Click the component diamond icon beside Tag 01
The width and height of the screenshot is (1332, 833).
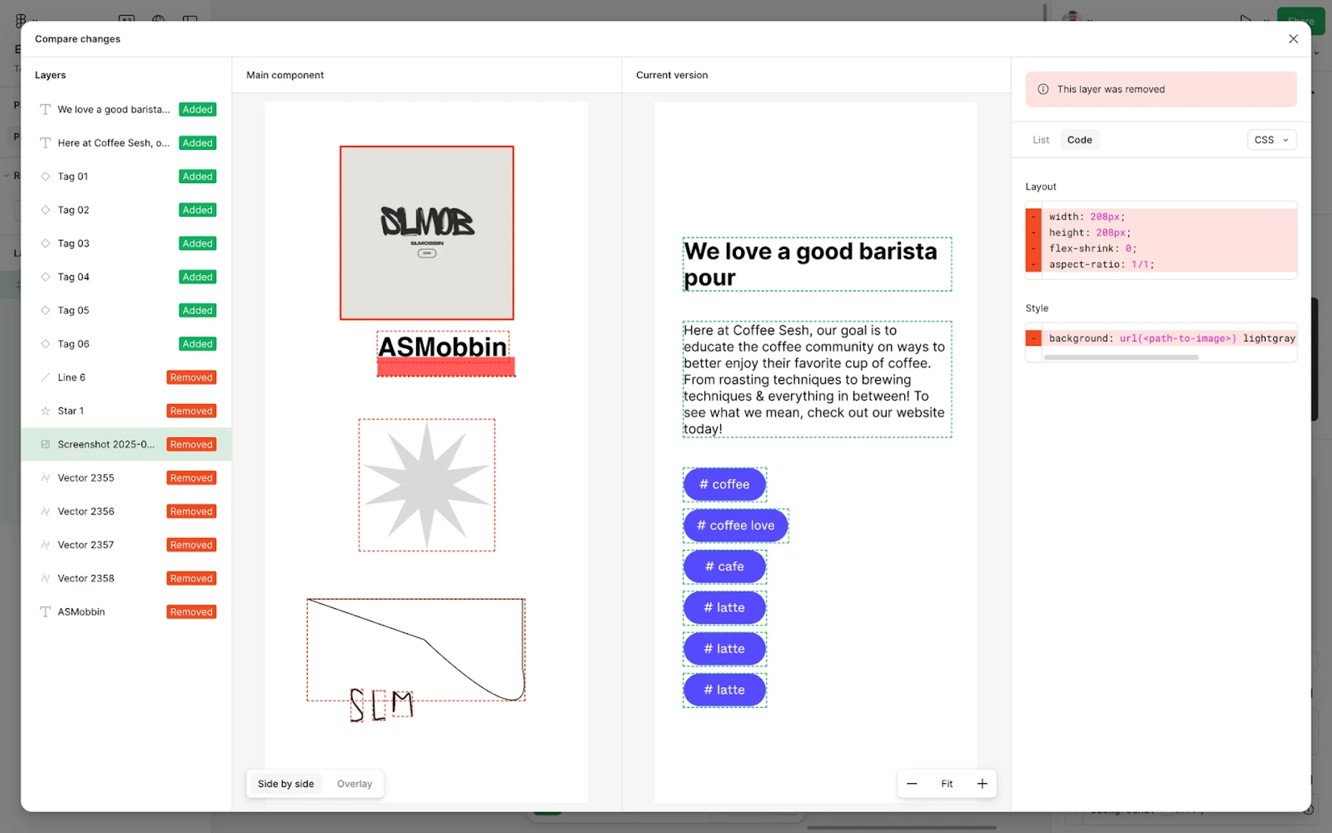(x=46, y=176)
